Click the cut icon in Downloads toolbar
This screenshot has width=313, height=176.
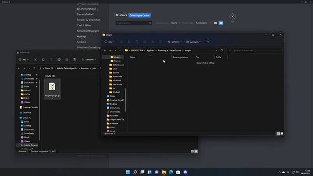click(35, 60)
